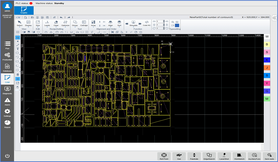The height and width of the screenshot is (162, 278).
Task: Select the orange J layer color
Action: (267, 68)
